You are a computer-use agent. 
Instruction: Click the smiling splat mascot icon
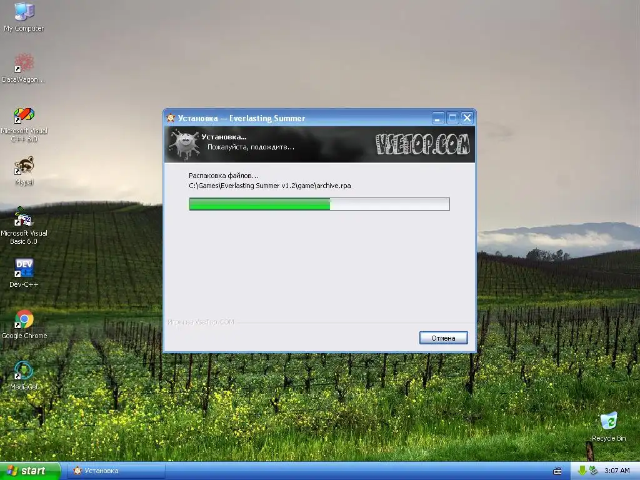point(184,144)
